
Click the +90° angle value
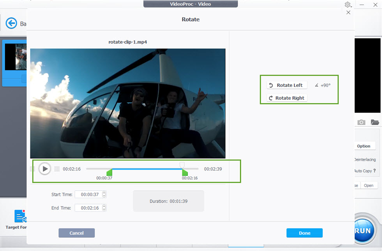(325, 85)
